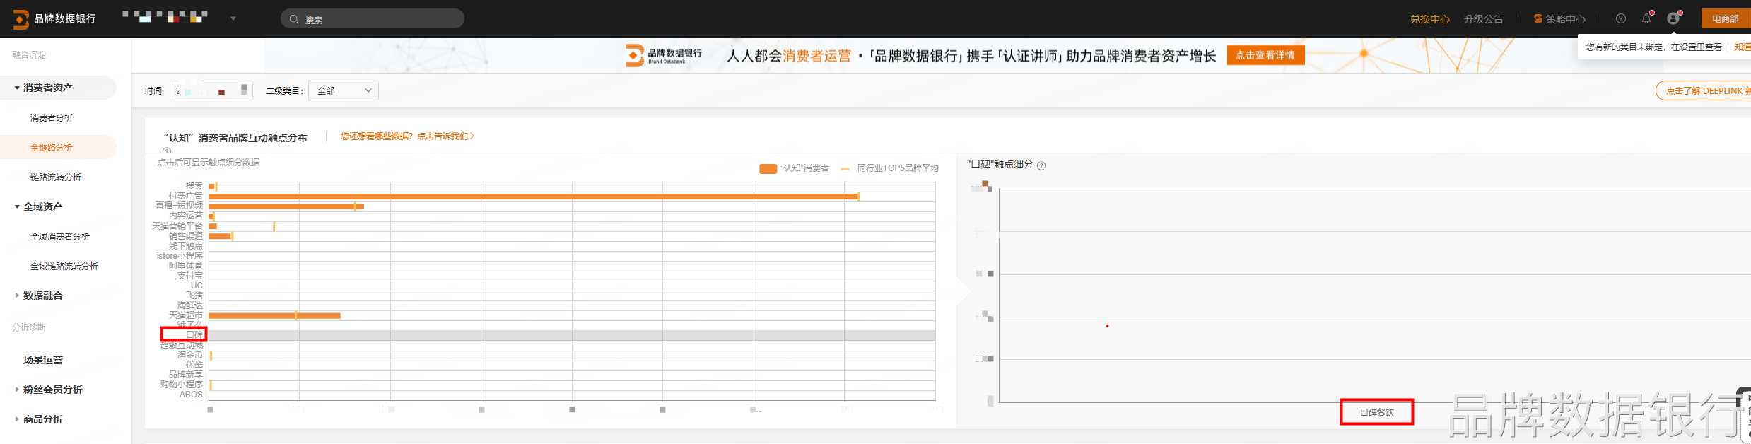
Task: Click the help icon next to "口碑"触点细分
Action: (x=1041, y=165)
